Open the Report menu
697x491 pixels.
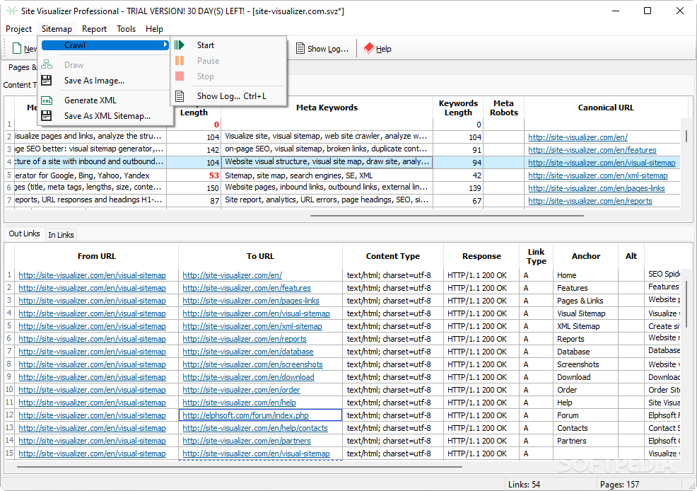[94, 29]
